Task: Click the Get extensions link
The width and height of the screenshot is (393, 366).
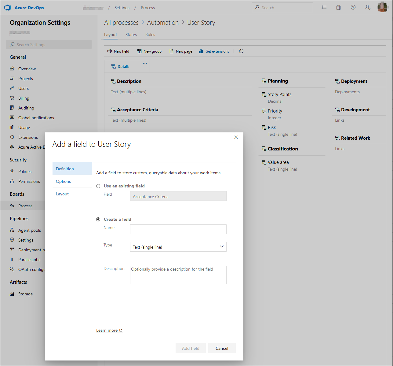Action: click(214, 51)
